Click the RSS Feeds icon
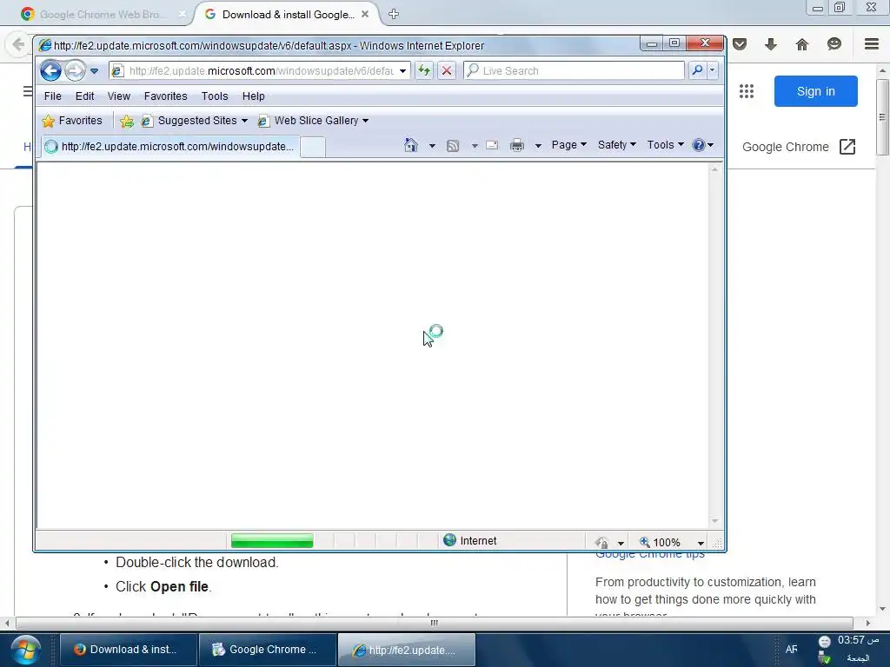Image resolution: width=890 pixels, height=667 pixels. point(453,146)
